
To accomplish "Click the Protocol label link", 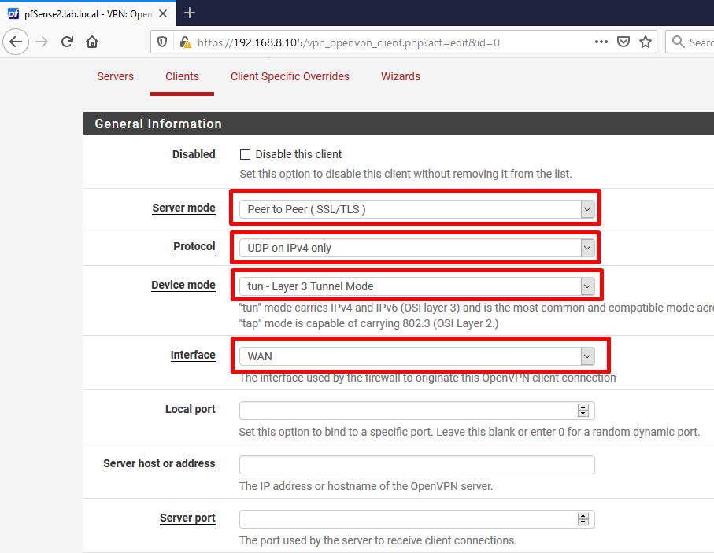I will pos(194,247).
